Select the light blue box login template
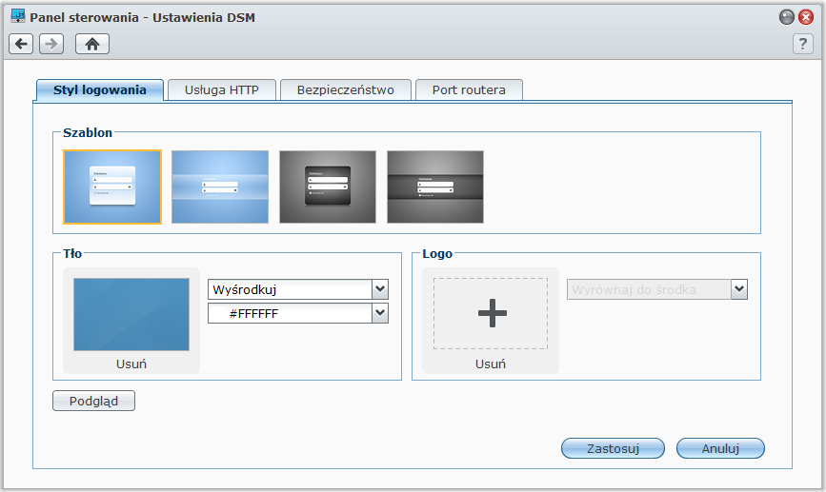This screenshot has height=492, width=826. tap(112, 187)
